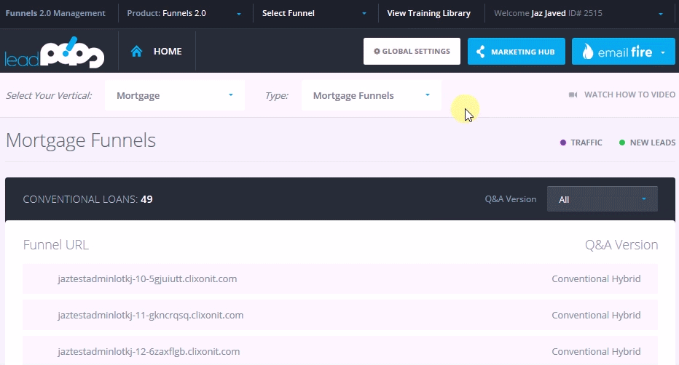Click the blue home icon
Viewport: 679px width, 365px height.
pyautogui.click(x=136, y=52)
